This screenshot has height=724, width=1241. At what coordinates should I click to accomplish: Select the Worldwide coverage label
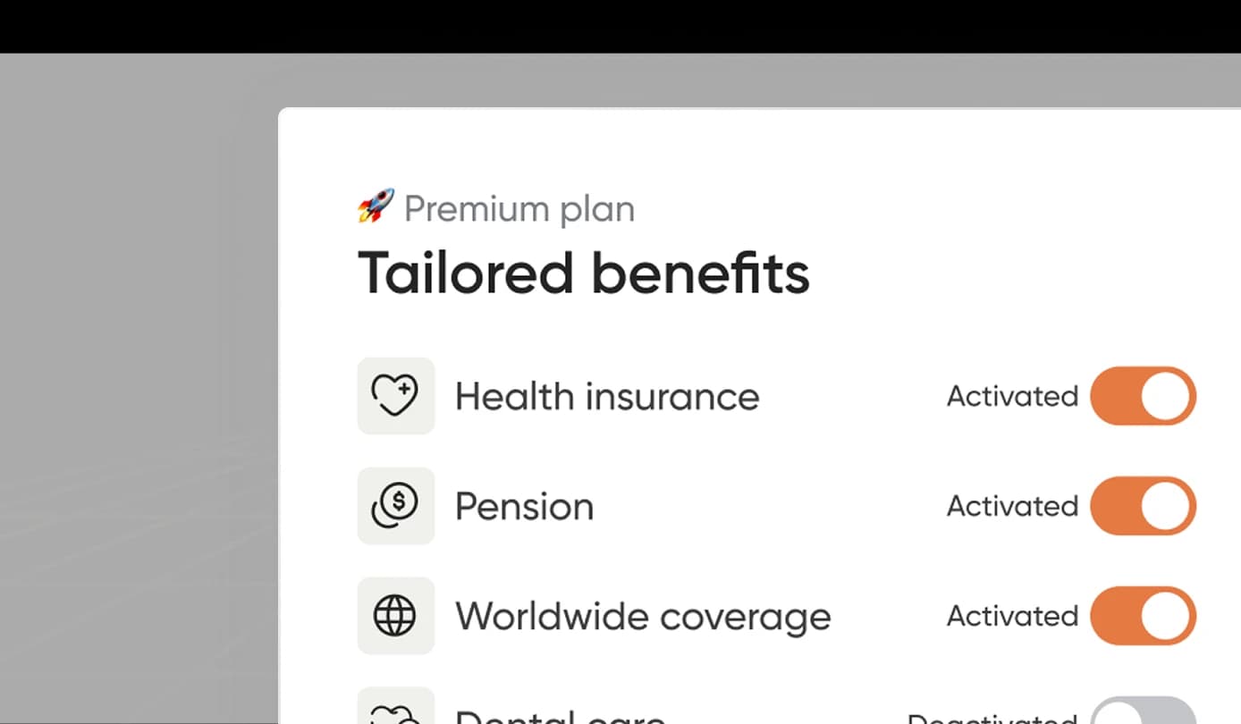pos(643,617)
